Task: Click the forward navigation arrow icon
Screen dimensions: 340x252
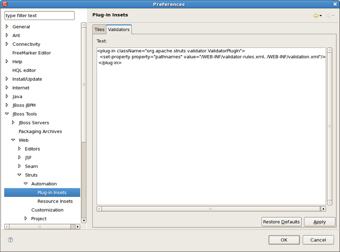Action: pos(328,16)
